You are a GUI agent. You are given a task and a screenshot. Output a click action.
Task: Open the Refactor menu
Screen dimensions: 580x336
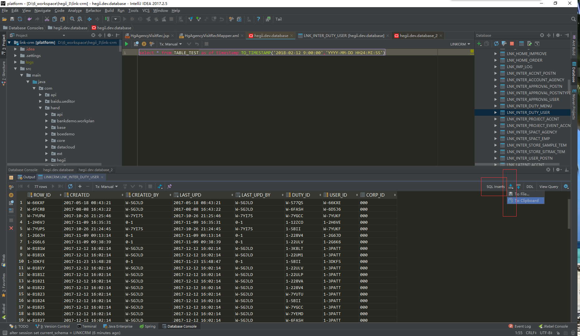pos(93,11)
